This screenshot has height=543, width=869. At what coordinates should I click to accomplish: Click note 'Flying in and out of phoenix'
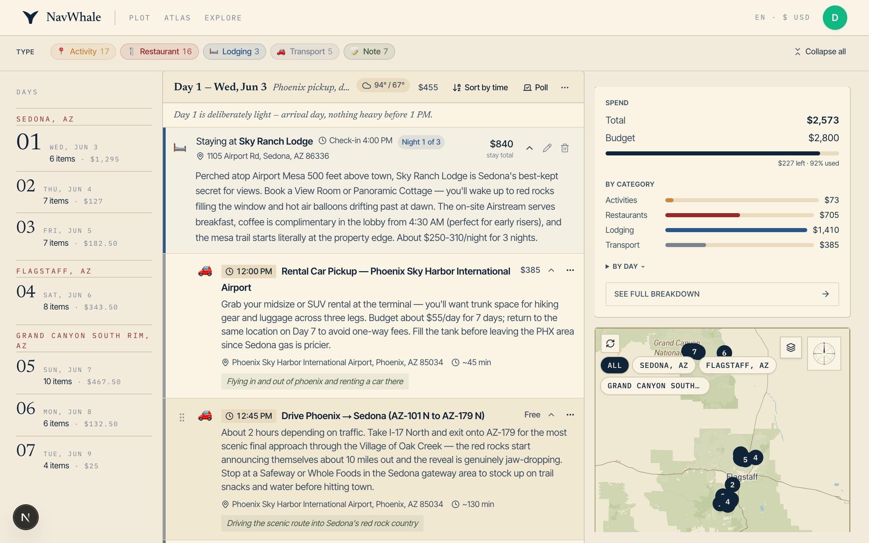tap(315, 381)
